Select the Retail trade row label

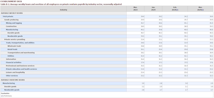[x=12, y=49]
